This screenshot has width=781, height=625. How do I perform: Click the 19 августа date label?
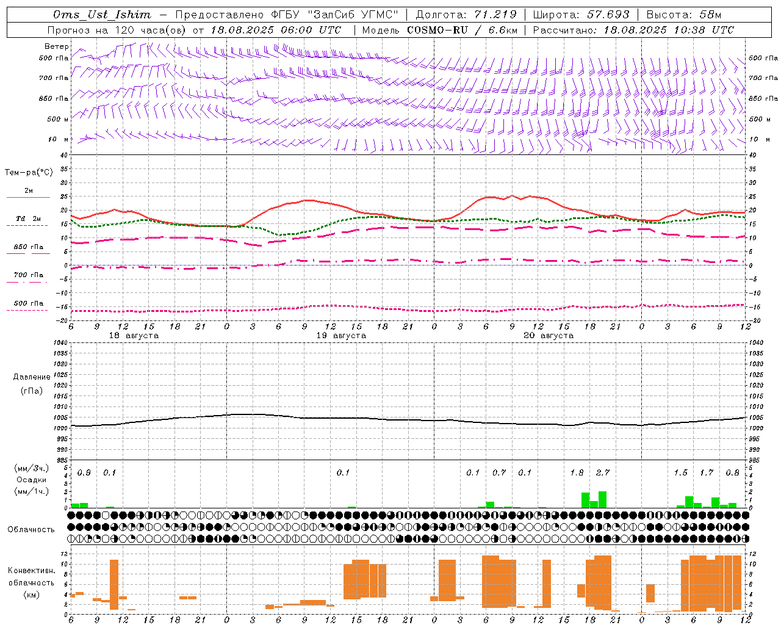(x=341, y=336)
